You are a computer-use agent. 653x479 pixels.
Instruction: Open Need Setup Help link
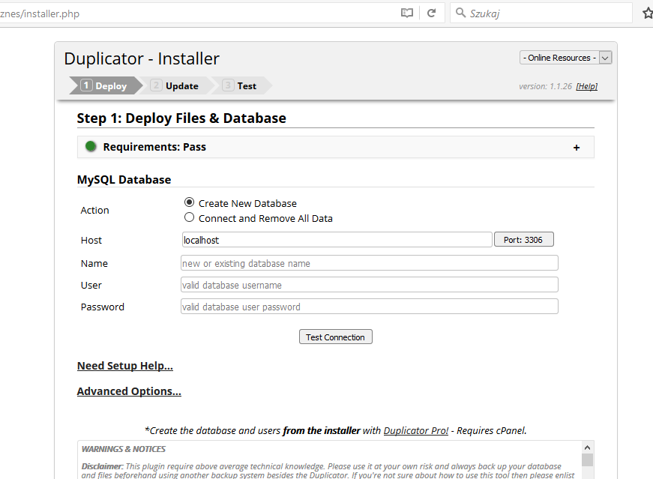pos(125,366)
